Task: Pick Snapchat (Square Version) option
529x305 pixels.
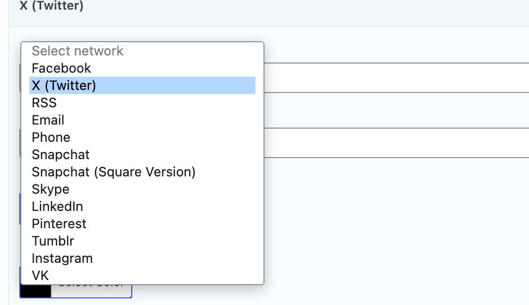Action: [142, 172]
